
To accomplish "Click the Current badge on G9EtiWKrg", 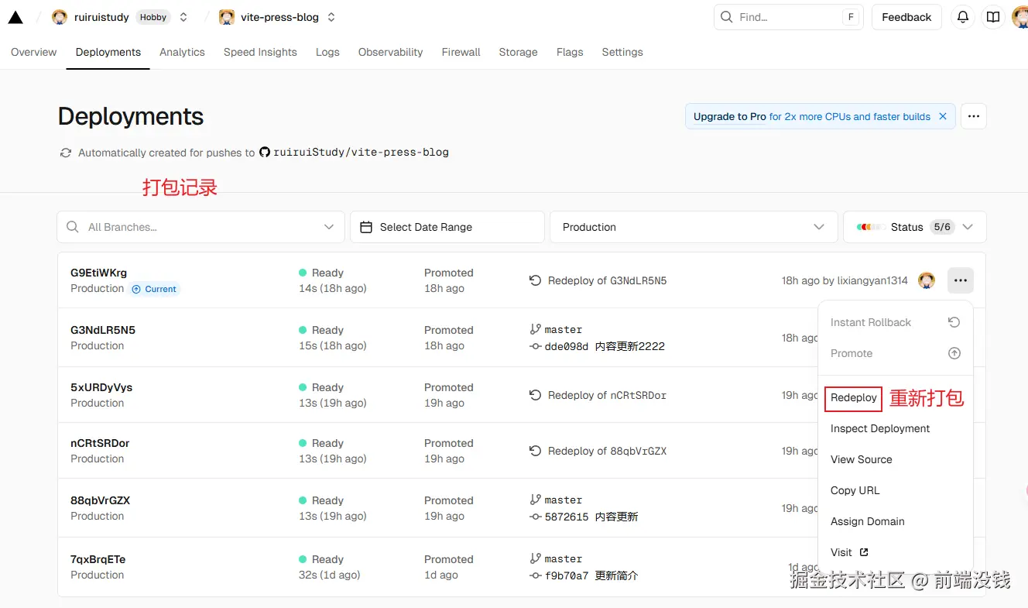I will coord(155,289).
